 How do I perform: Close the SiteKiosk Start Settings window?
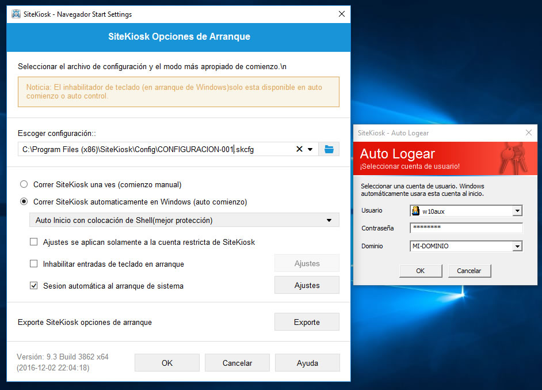click(342, 14)
